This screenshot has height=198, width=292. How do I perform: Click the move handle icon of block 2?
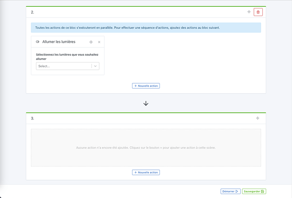coord(249,12)
